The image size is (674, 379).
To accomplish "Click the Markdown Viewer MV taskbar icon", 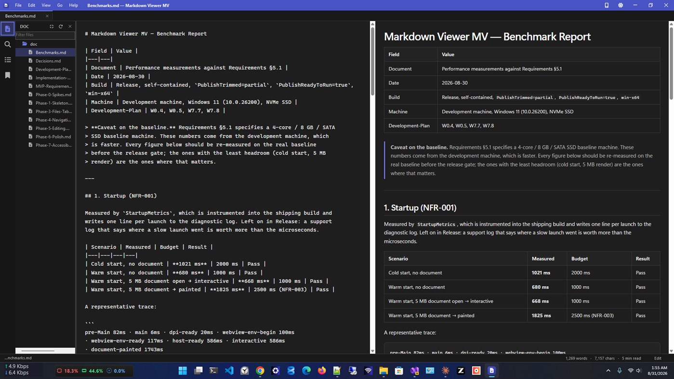I will pos(491,370).
